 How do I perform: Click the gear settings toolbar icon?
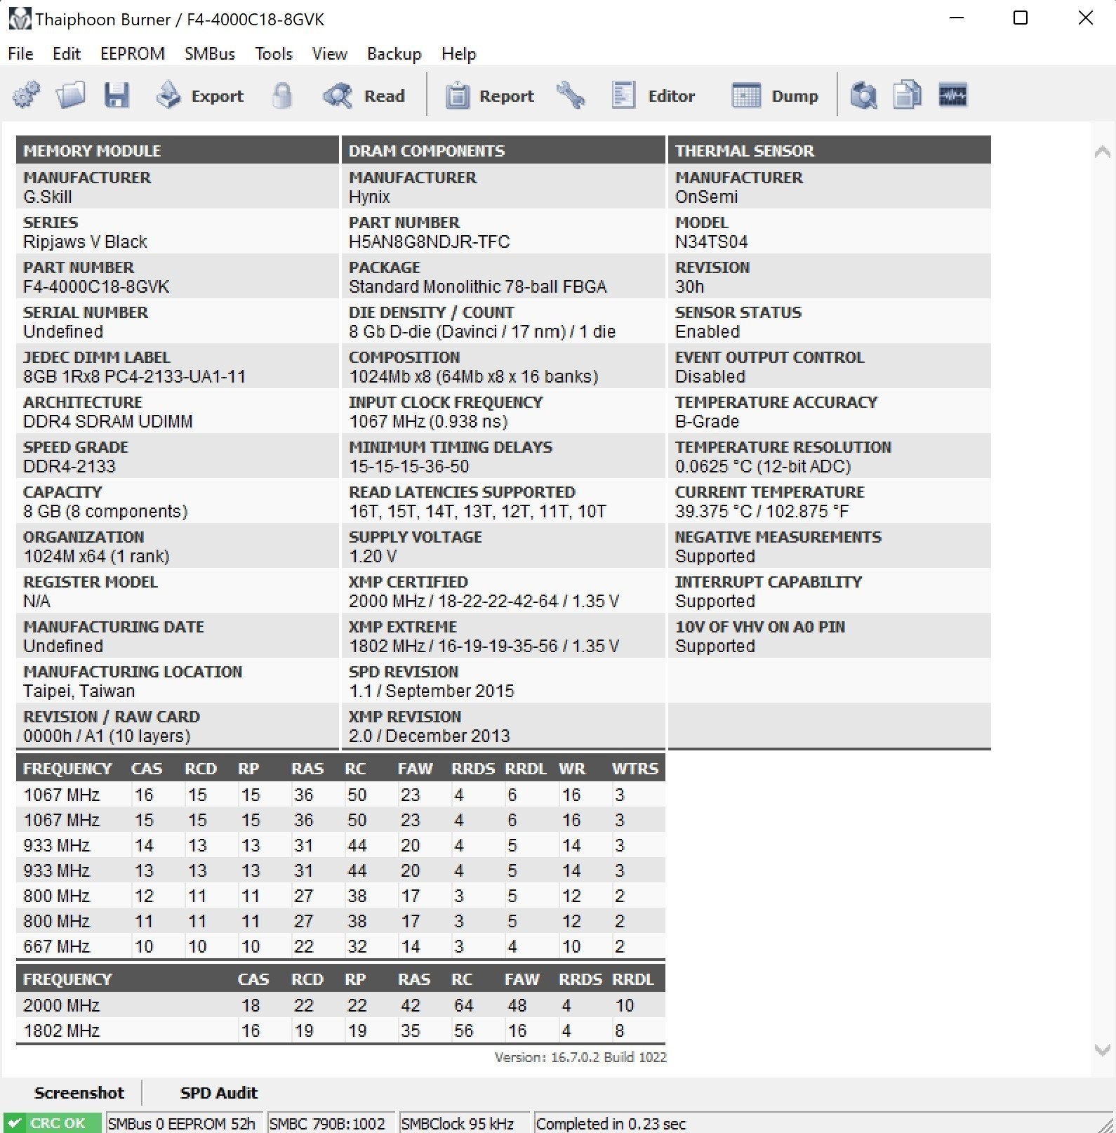pyautogui.click(x=27, y=95)
